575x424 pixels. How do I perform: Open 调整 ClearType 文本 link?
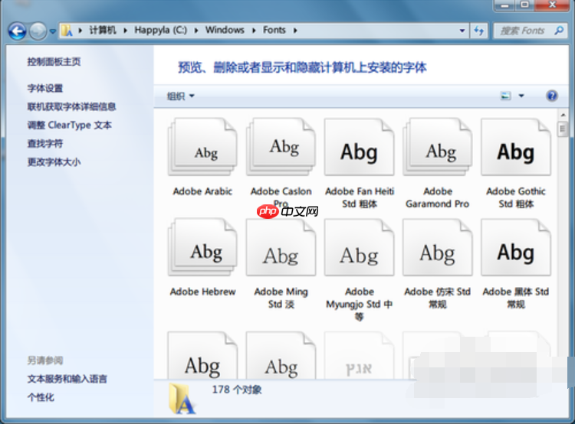coord(69,126)
